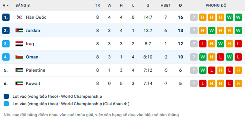Click the Palestine flag icon
This screenshot has height=118, width=245.
click(x=19, y=70)
